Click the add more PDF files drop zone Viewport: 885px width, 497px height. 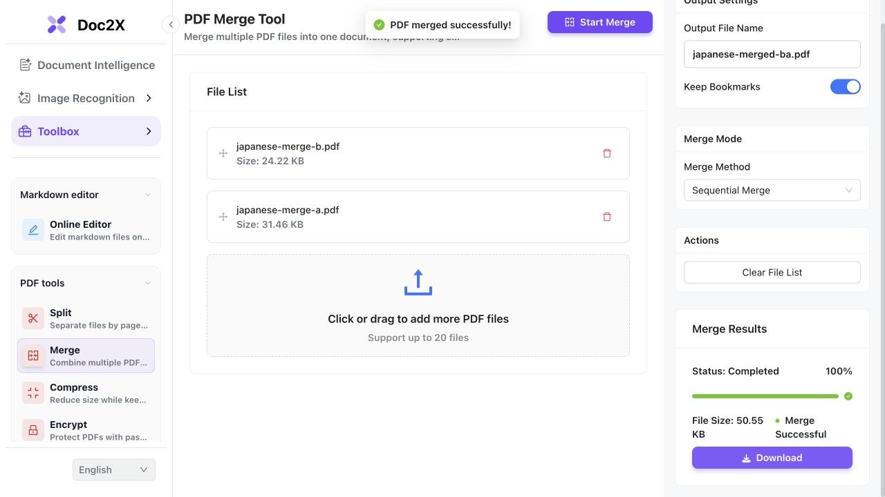coord(418,305)
